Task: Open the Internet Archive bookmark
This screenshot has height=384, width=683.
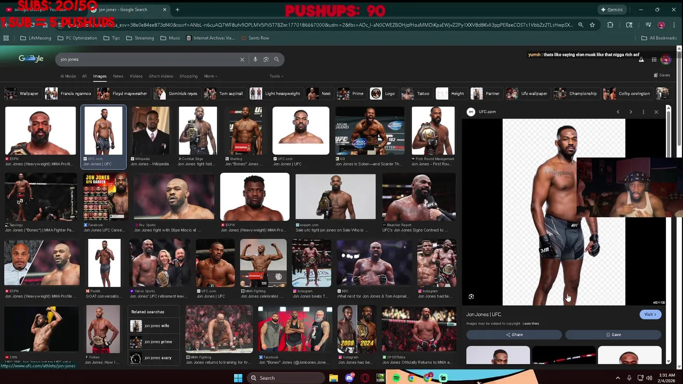Action: tap(210, 38)
